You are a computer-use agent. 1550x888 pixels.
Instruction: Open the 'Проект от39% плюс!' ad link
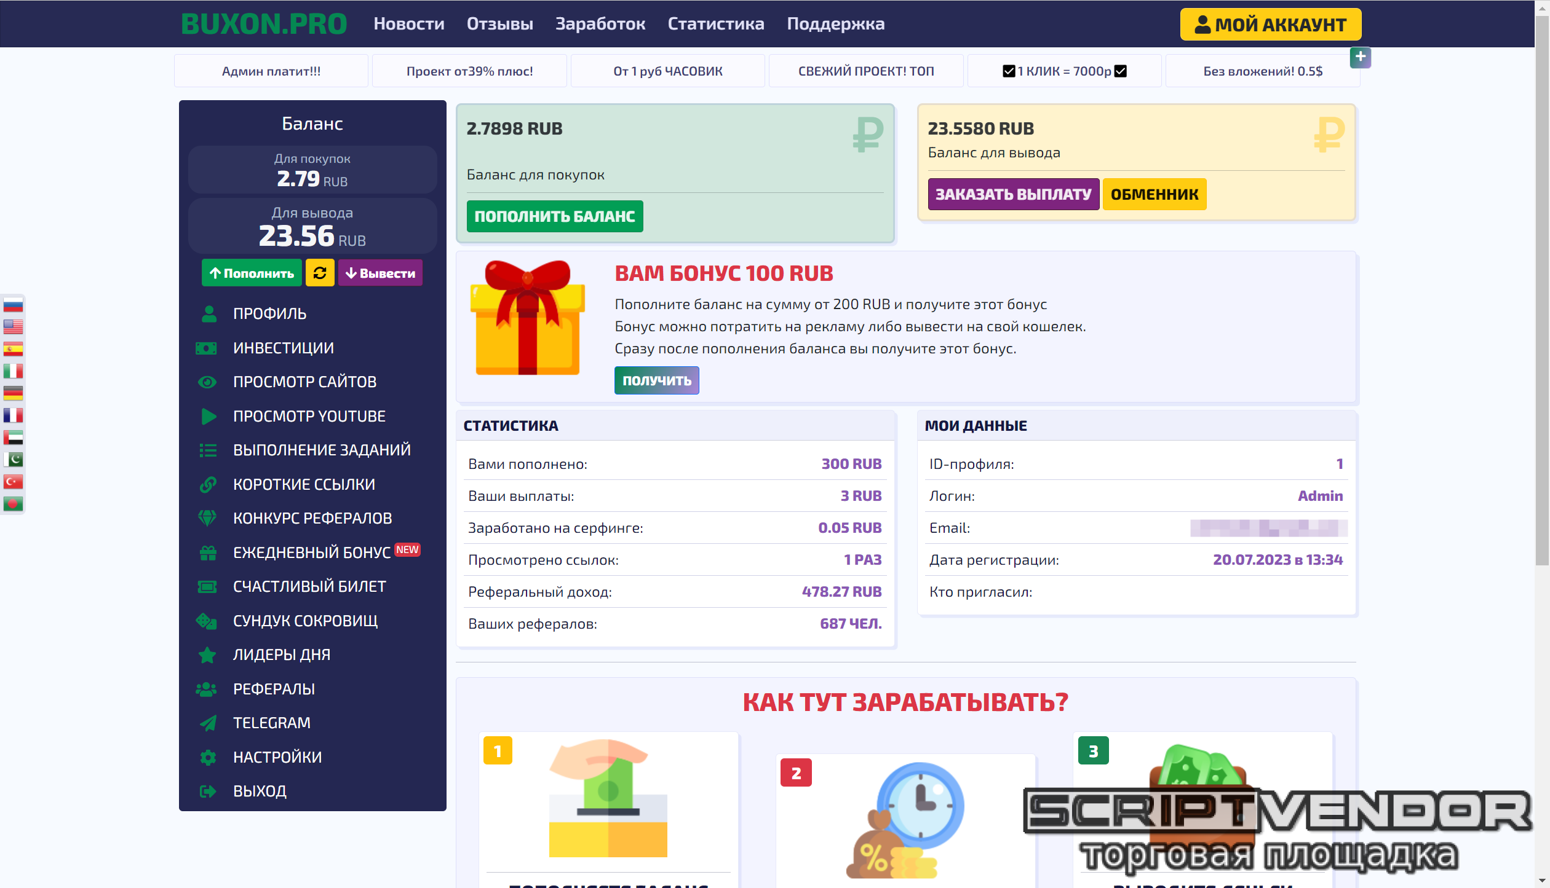click(469, 71)
